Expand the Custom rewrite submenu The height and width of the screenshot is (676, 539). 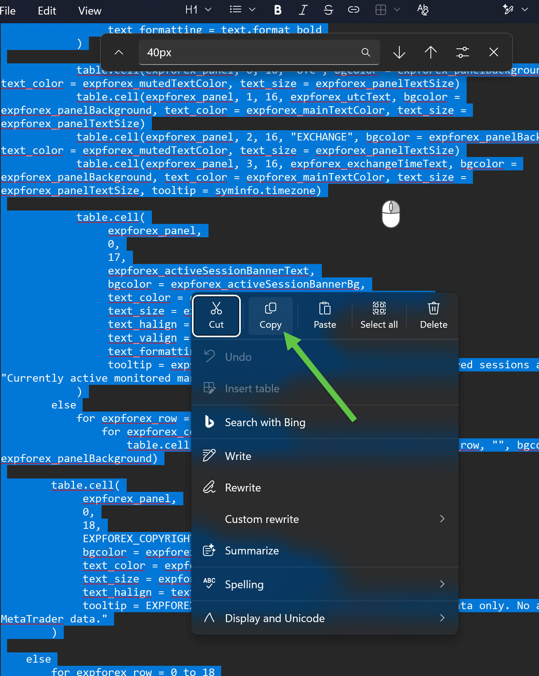[x=325, y=519]
